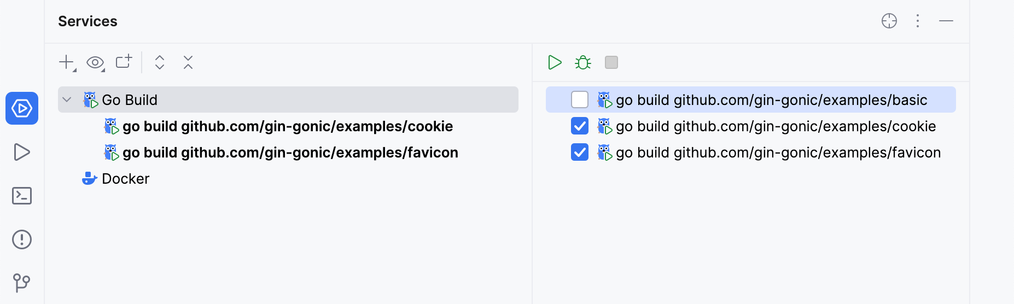Check the examples/basic configuration checkbox
Viewport: 1014px width, 304px height.
[580, 100]
